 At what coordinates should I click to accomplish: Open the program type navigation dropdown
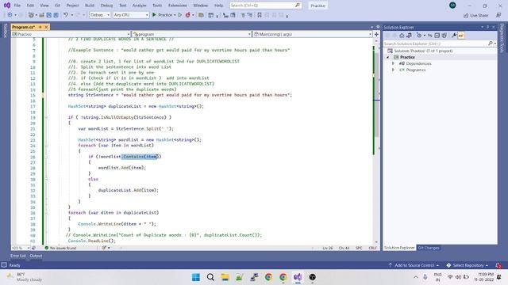192,34
